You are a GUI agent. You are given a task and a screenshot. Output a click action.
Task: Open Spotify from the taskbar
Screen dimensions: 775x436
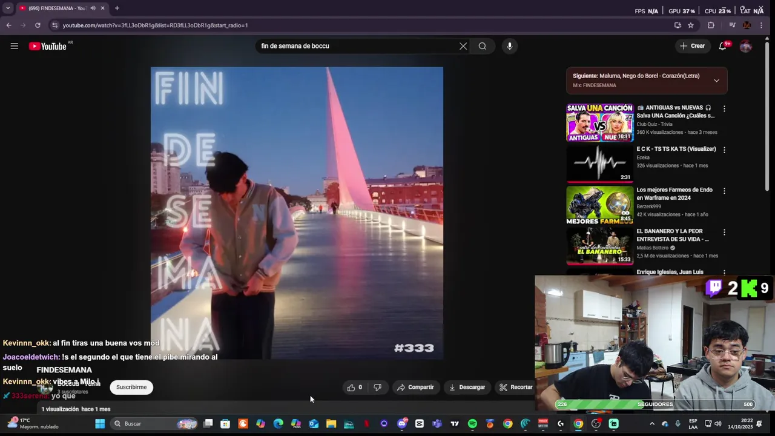(472, 424)
